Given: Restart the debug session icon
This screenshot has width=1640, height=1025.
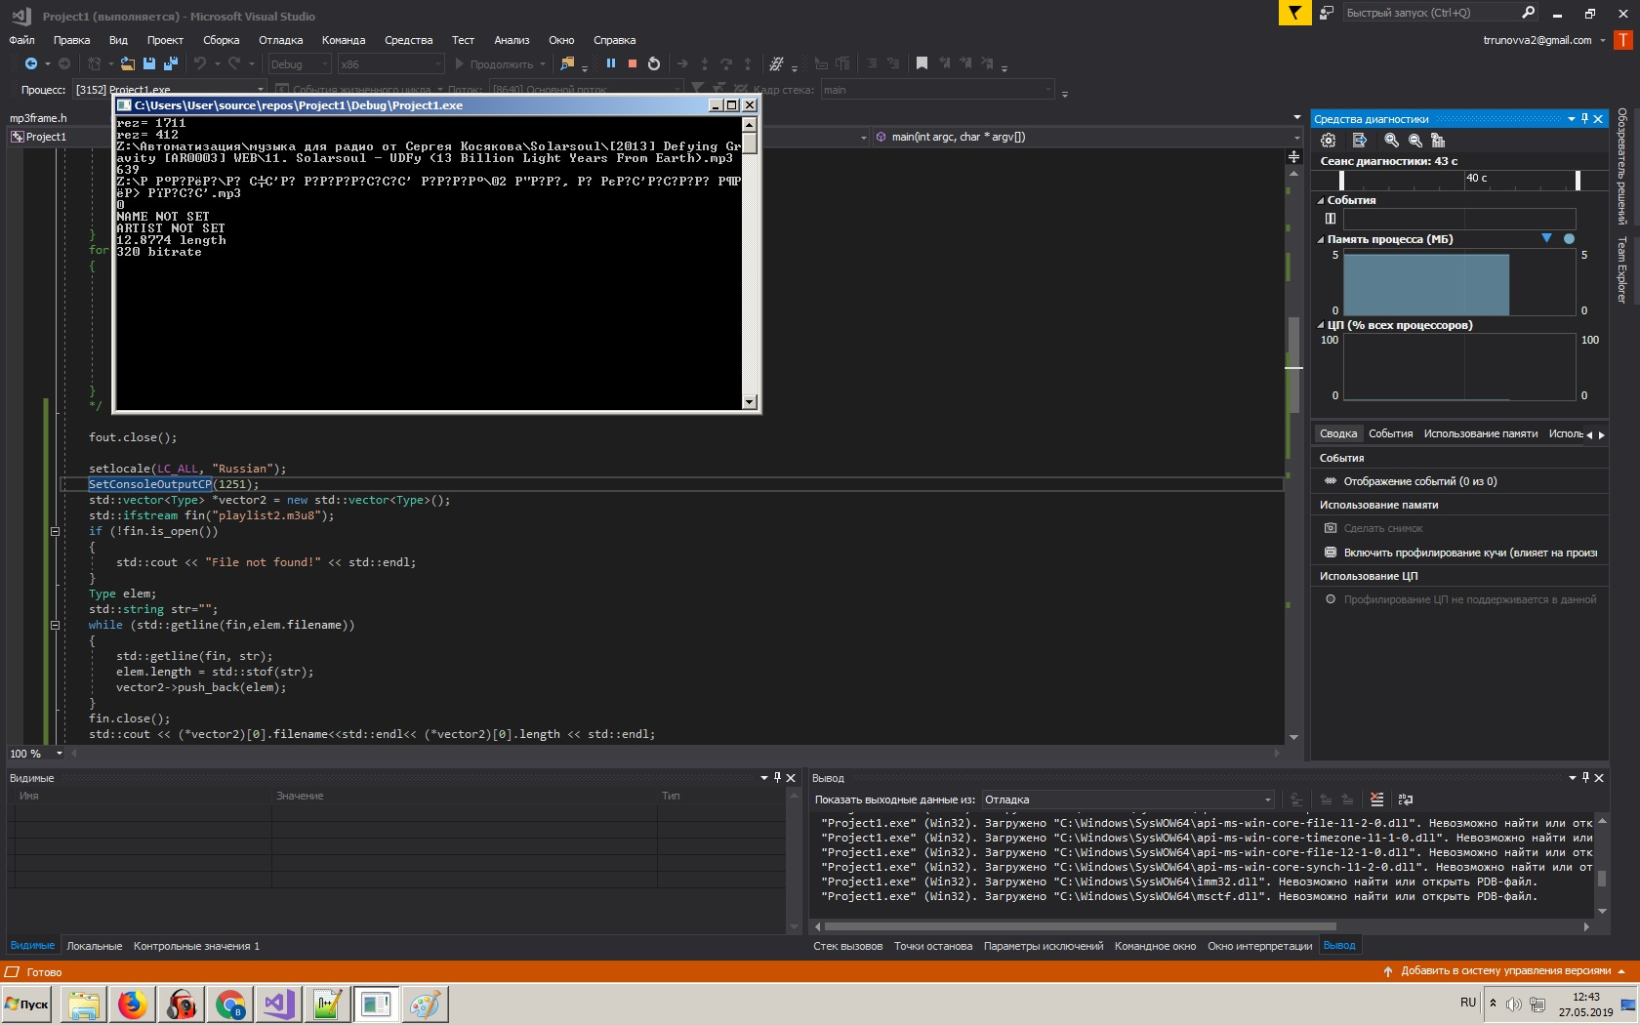Looking at the screenshot, I should pos(654,63).
